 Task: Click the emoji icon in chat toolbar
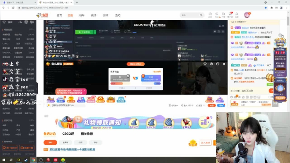point(232,97)
